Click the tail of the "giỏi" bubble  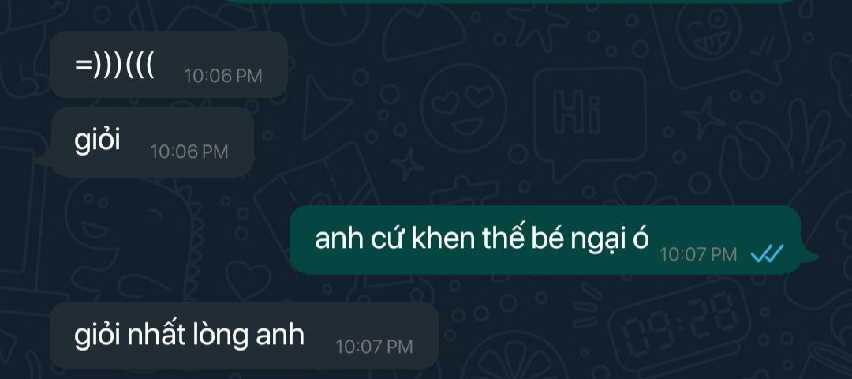click(43, 159)
